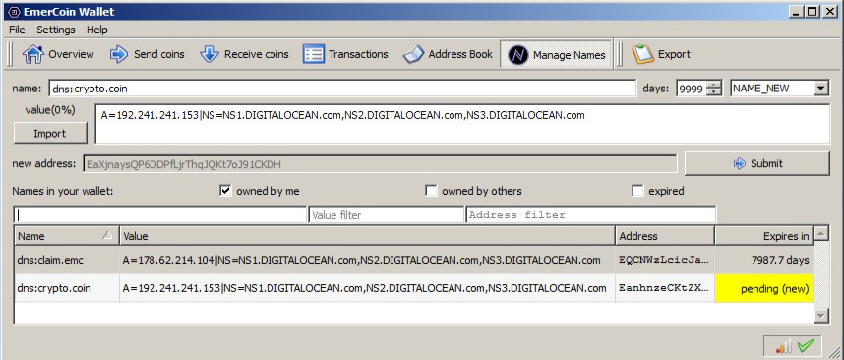
Task: Click the greyed new address field
Action: (380, 163)
